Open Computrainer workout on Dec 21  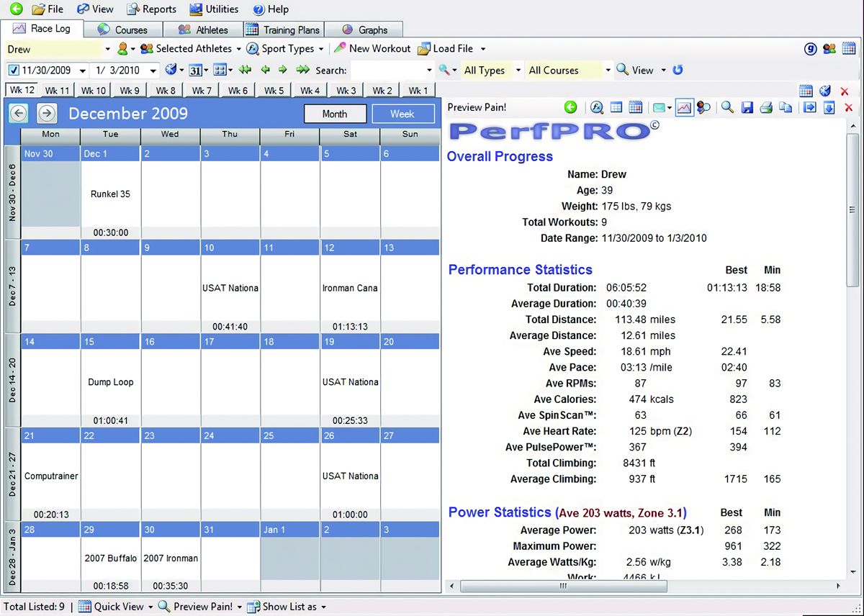point(51,476)
